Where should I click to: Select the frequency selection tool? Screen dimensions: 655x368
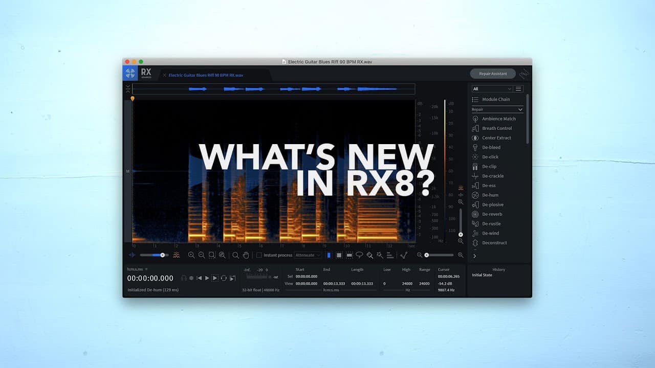point(349,255)
